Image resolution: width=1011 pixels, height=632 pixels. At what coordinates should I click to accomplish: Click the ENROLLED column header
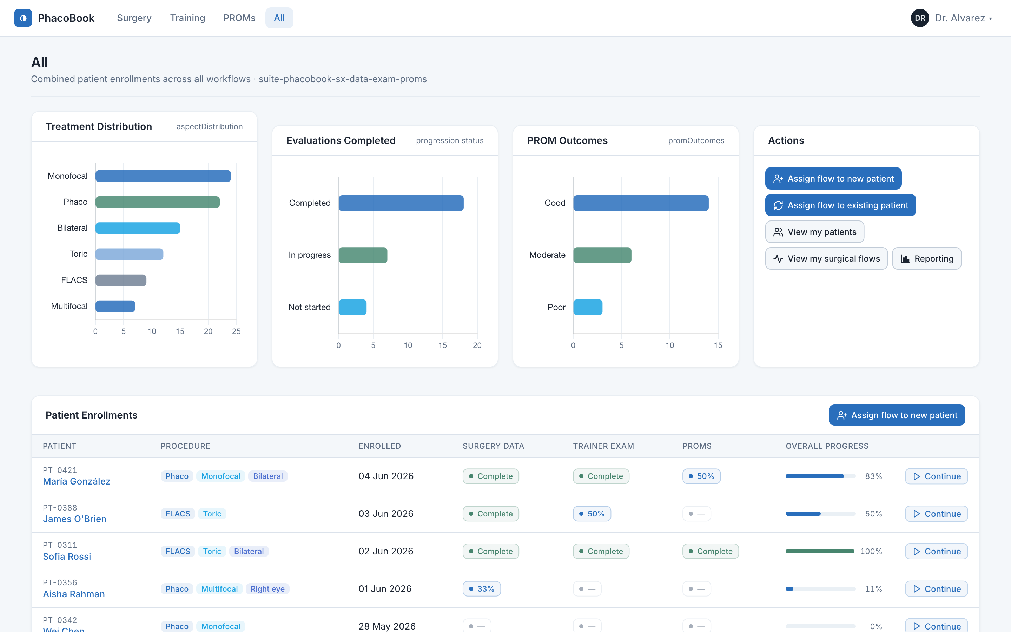[379, 446]
